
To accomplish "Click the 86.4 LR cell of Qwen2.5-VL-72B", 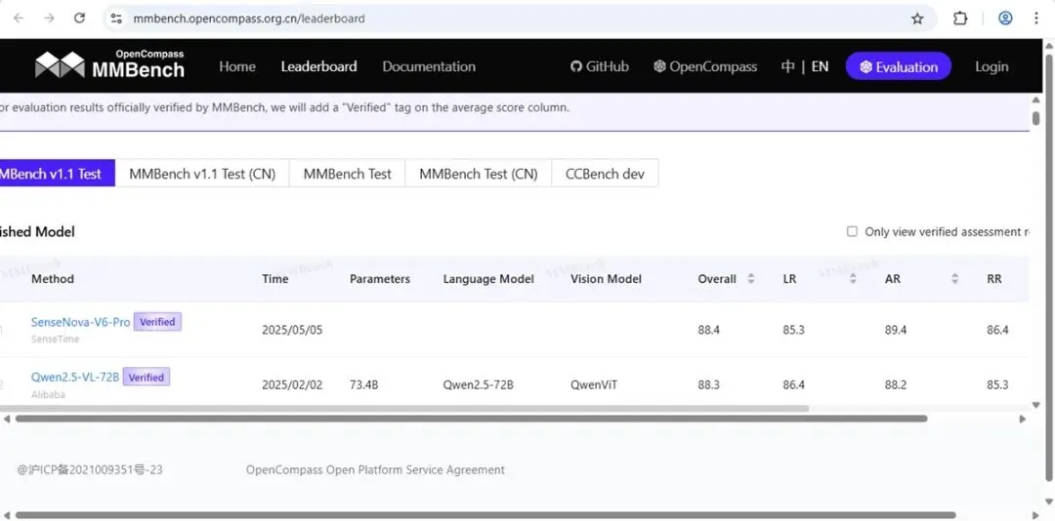I will [794, 385].
